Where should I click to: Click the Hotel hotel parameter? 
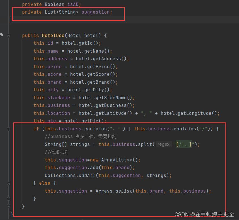83,36
